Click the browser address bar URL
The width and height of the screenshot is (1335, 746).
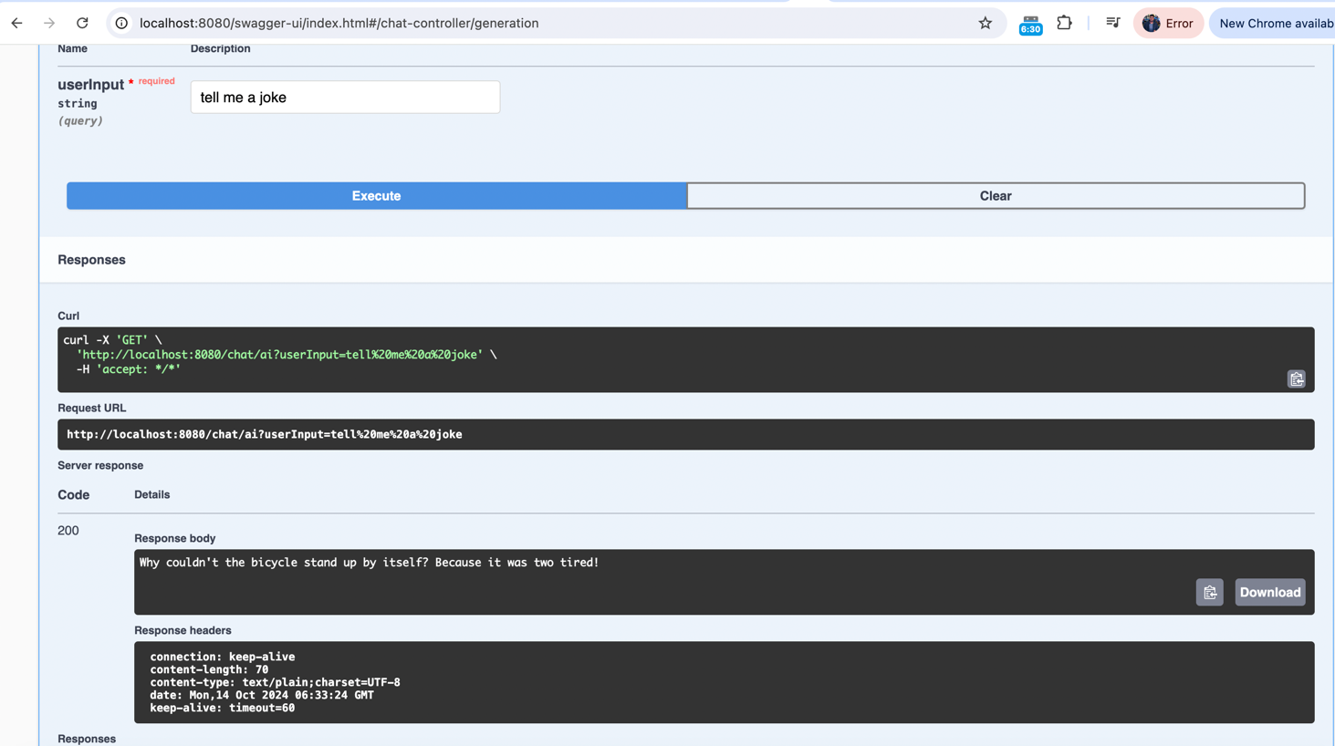coord(339,23)
